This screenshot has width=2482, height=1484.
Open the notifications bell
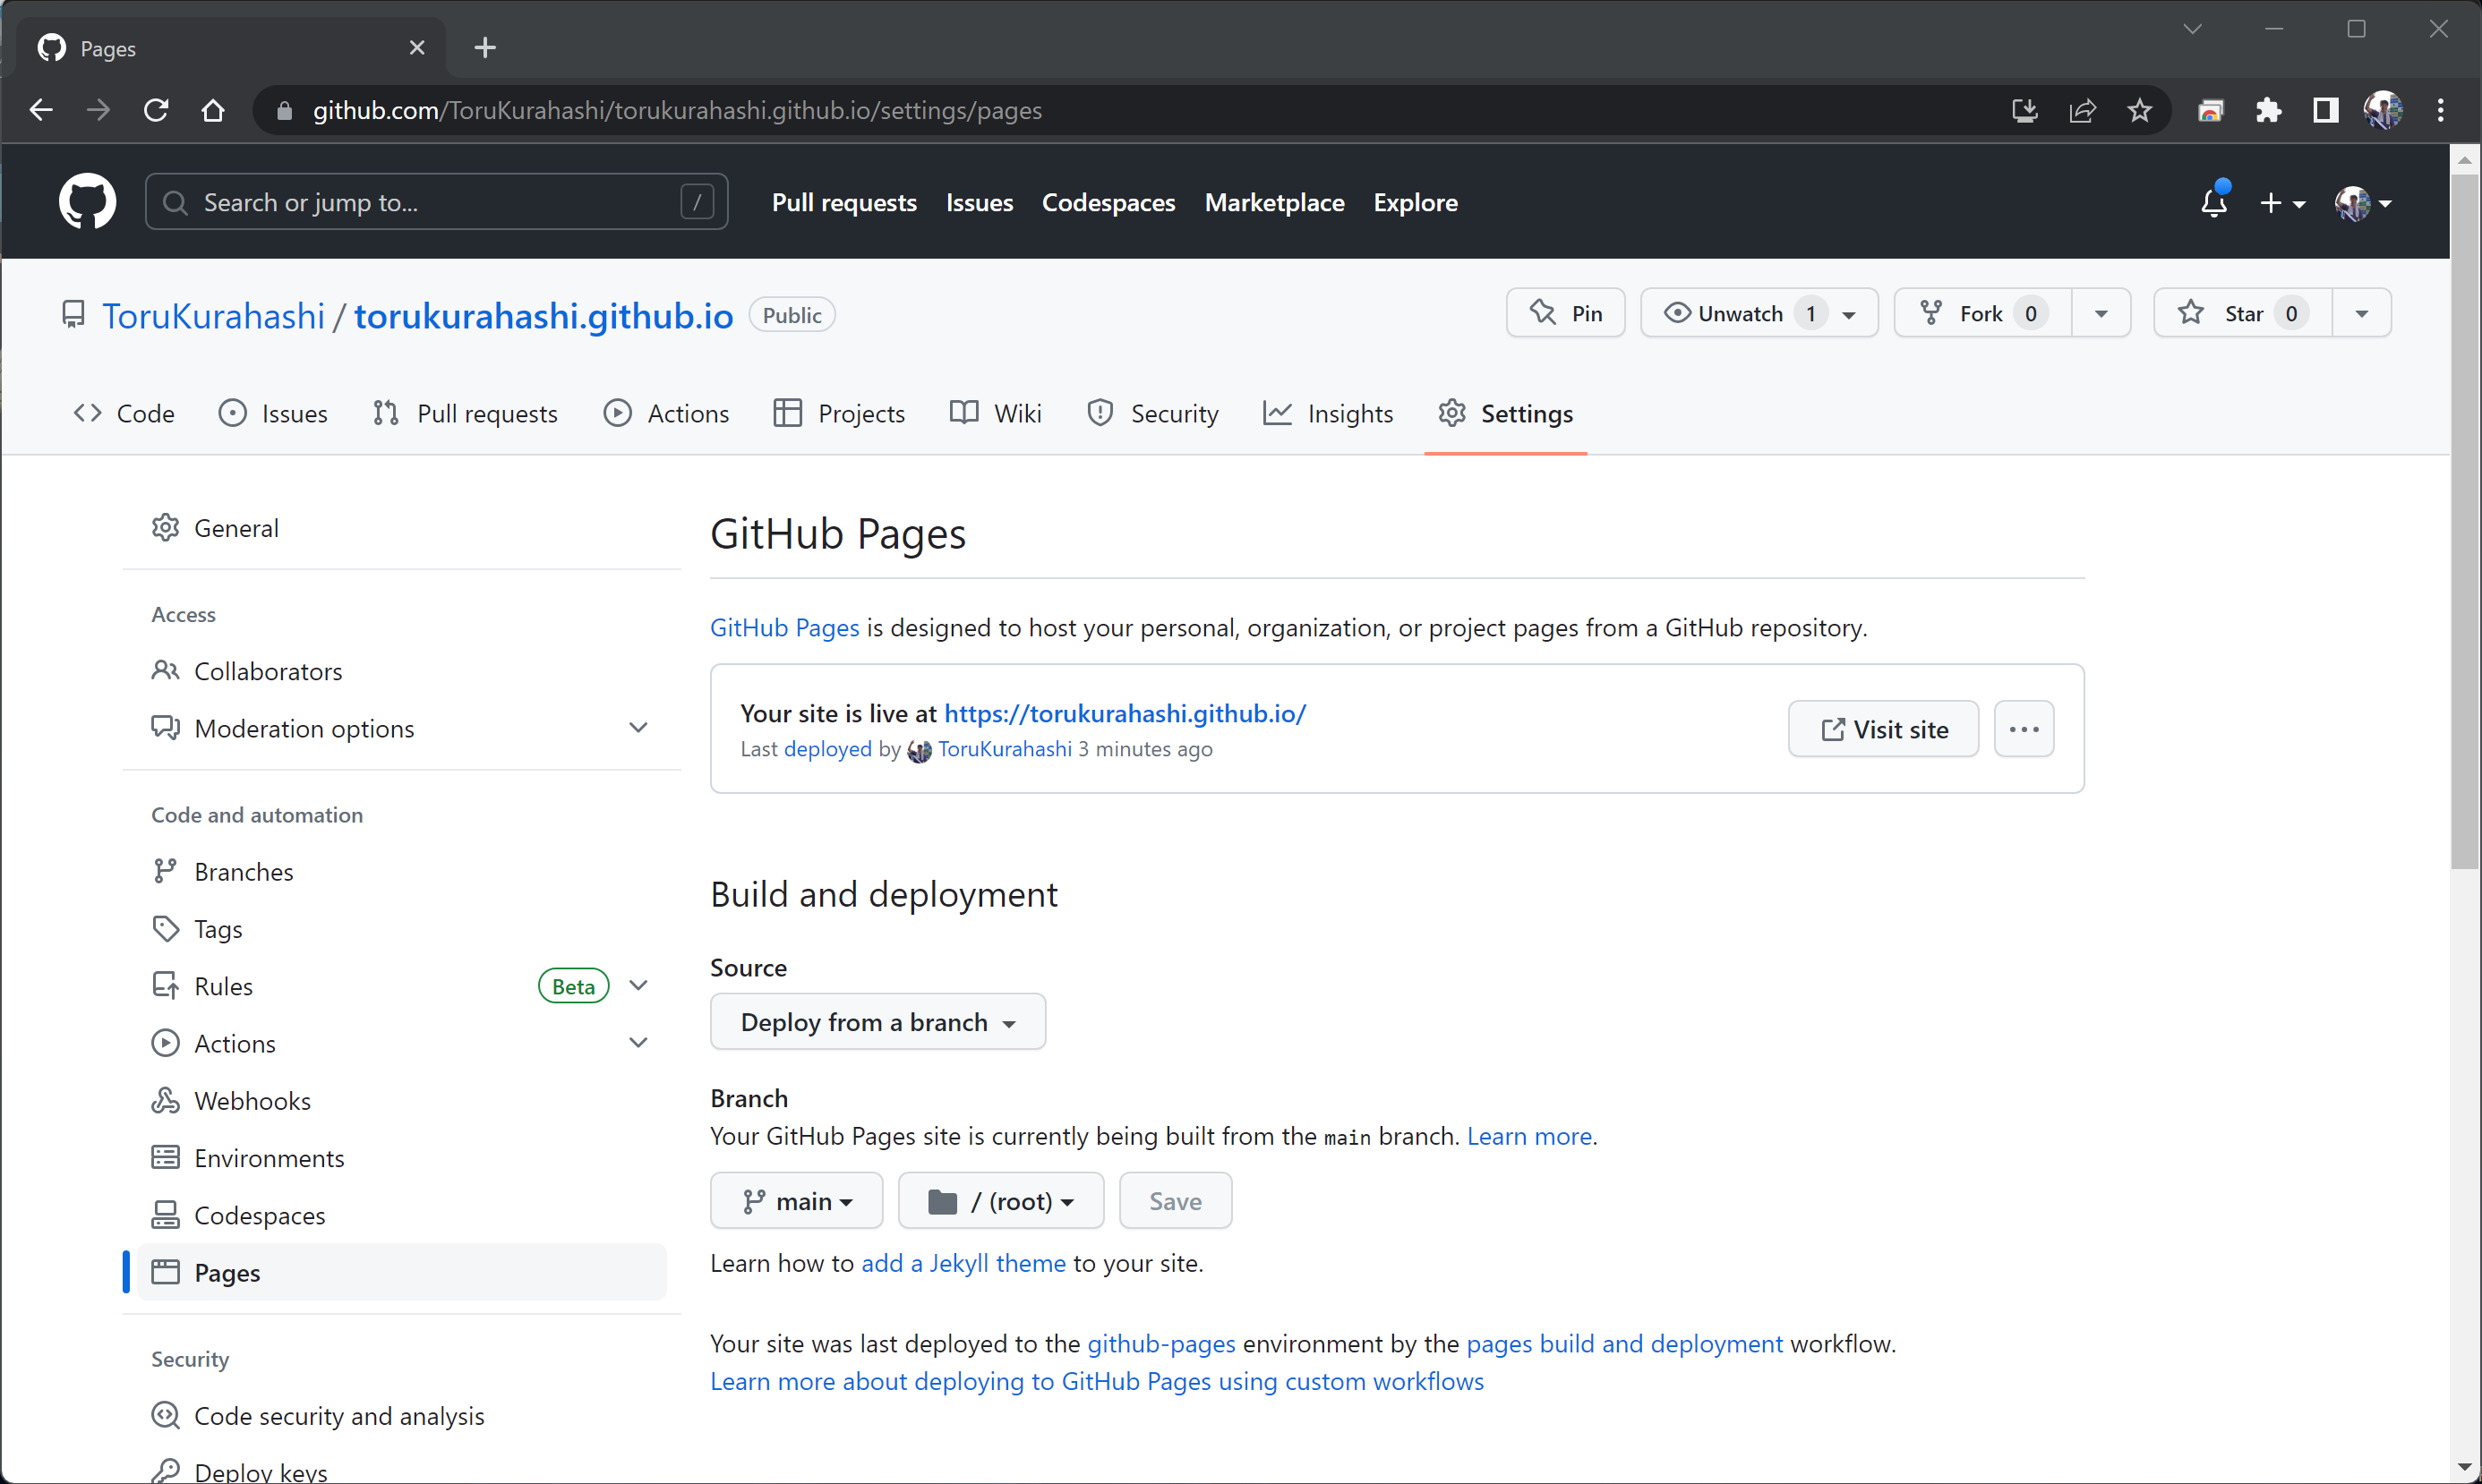pyautogui.click(x=2214, y=201)
